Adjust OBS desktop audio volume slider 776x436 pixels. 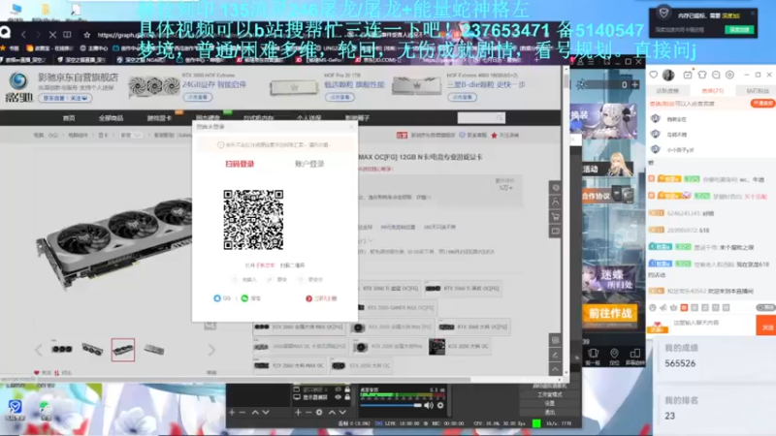[391, 405]
